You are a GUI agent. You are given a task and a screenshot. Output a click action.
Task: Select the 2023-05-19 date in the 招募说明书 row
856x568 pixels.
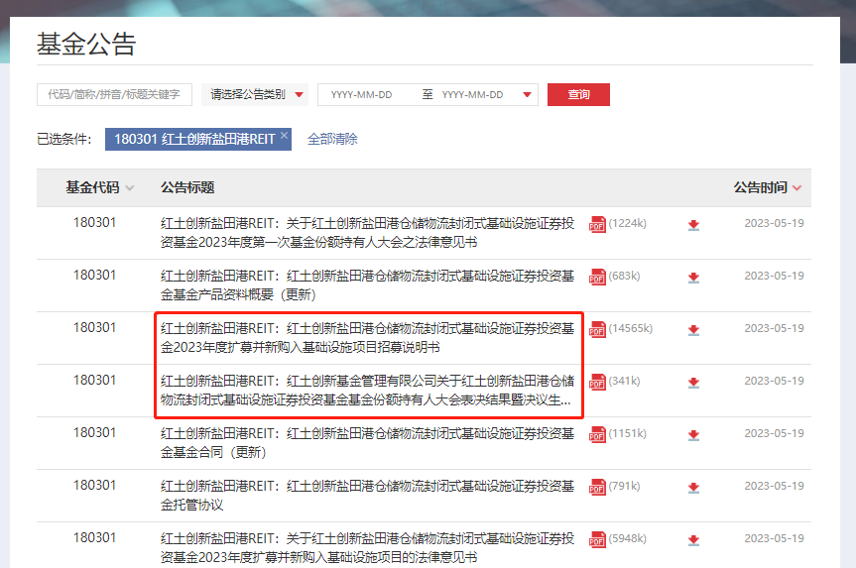[774, 328]
